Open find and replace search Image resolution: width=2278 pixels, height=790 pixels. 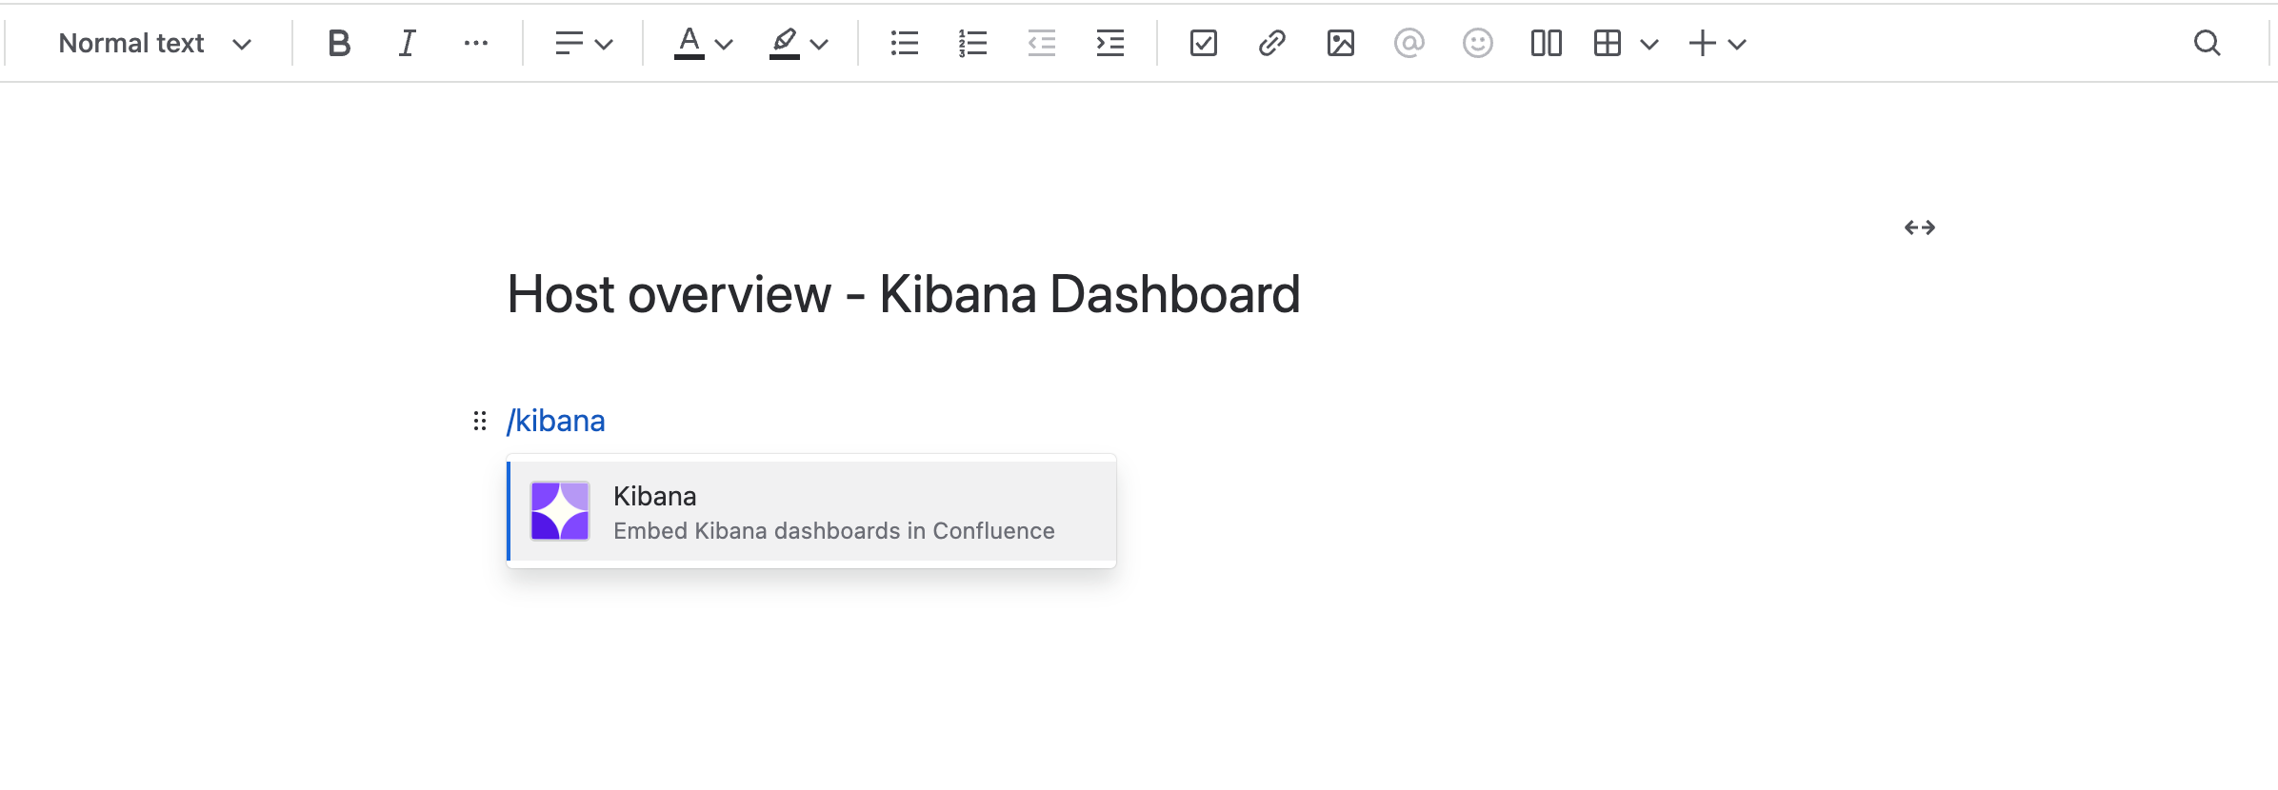[x=2208, y=43]
